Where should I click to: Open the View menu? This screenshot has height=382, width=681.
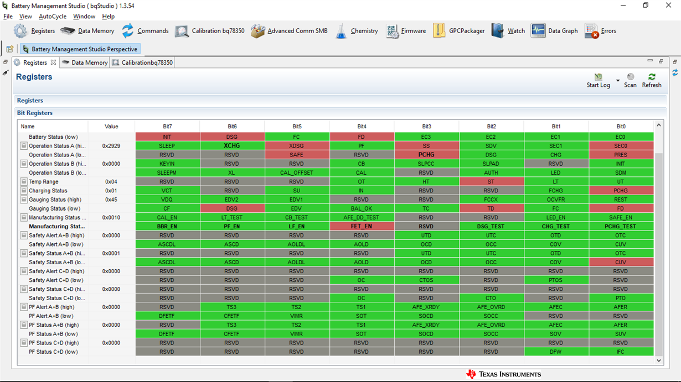tap(25, 17)
